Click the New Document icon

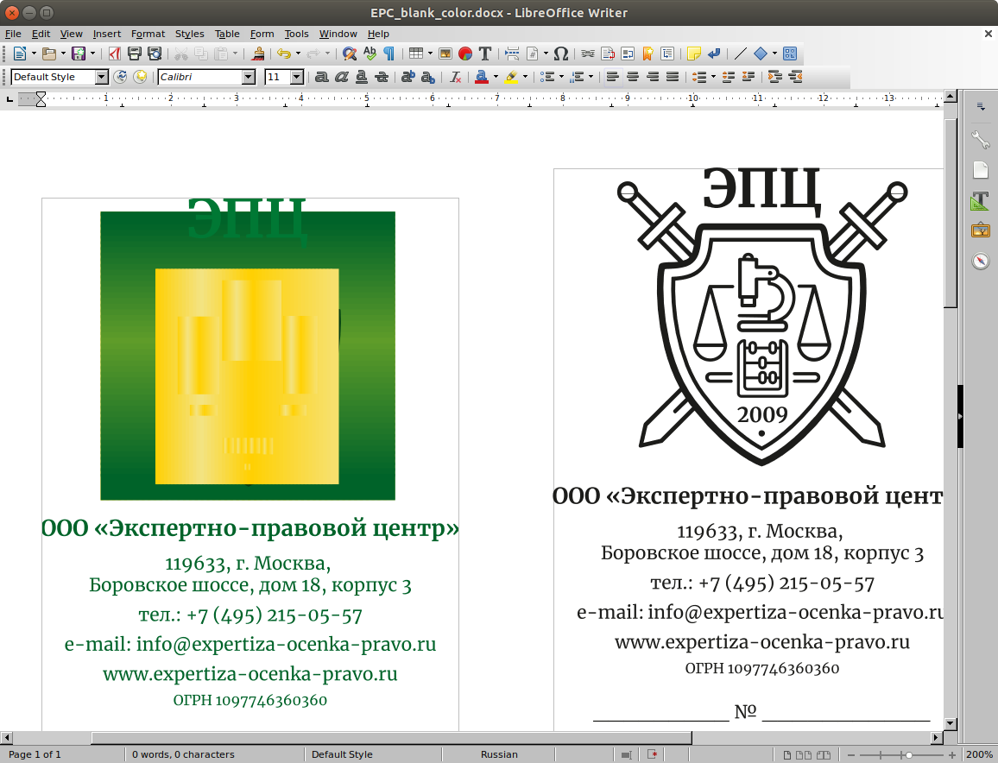[20, 54]
